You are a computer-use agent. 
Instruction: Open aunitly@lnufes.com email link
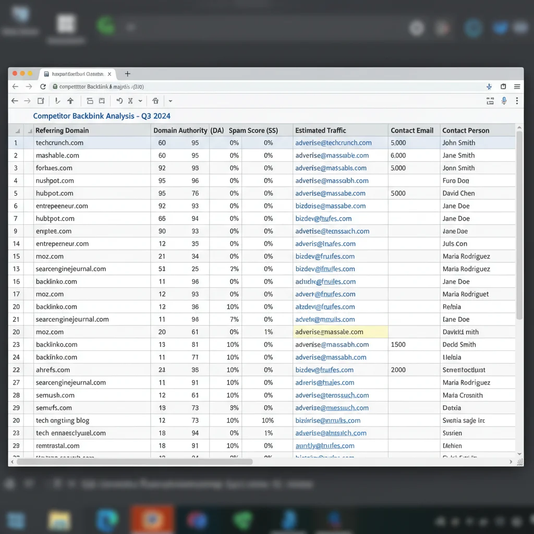click(324, 445)
